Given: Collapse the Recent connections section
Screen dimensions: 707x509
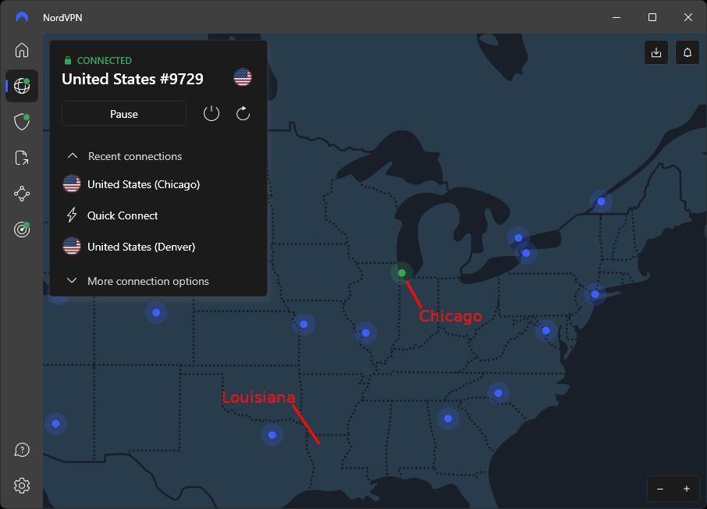Looking at the screenshot, I should [124, 156].
